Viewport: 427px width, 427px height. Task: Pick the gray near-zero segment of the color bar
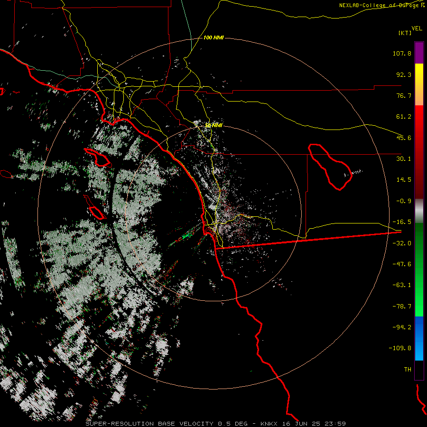(419, 211)
